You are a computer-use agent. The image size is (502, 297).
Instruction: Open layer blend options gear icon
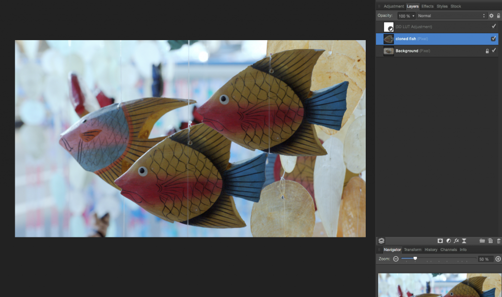click(491, 16)
